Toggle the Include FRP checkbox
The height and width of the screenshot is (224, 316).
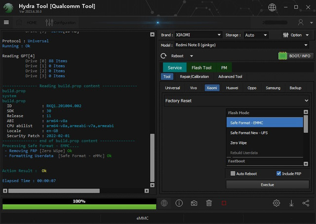click(278, 174)
